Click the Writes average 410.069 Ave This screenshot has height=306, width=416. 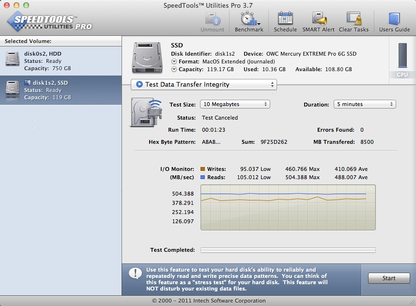point(351,169)
